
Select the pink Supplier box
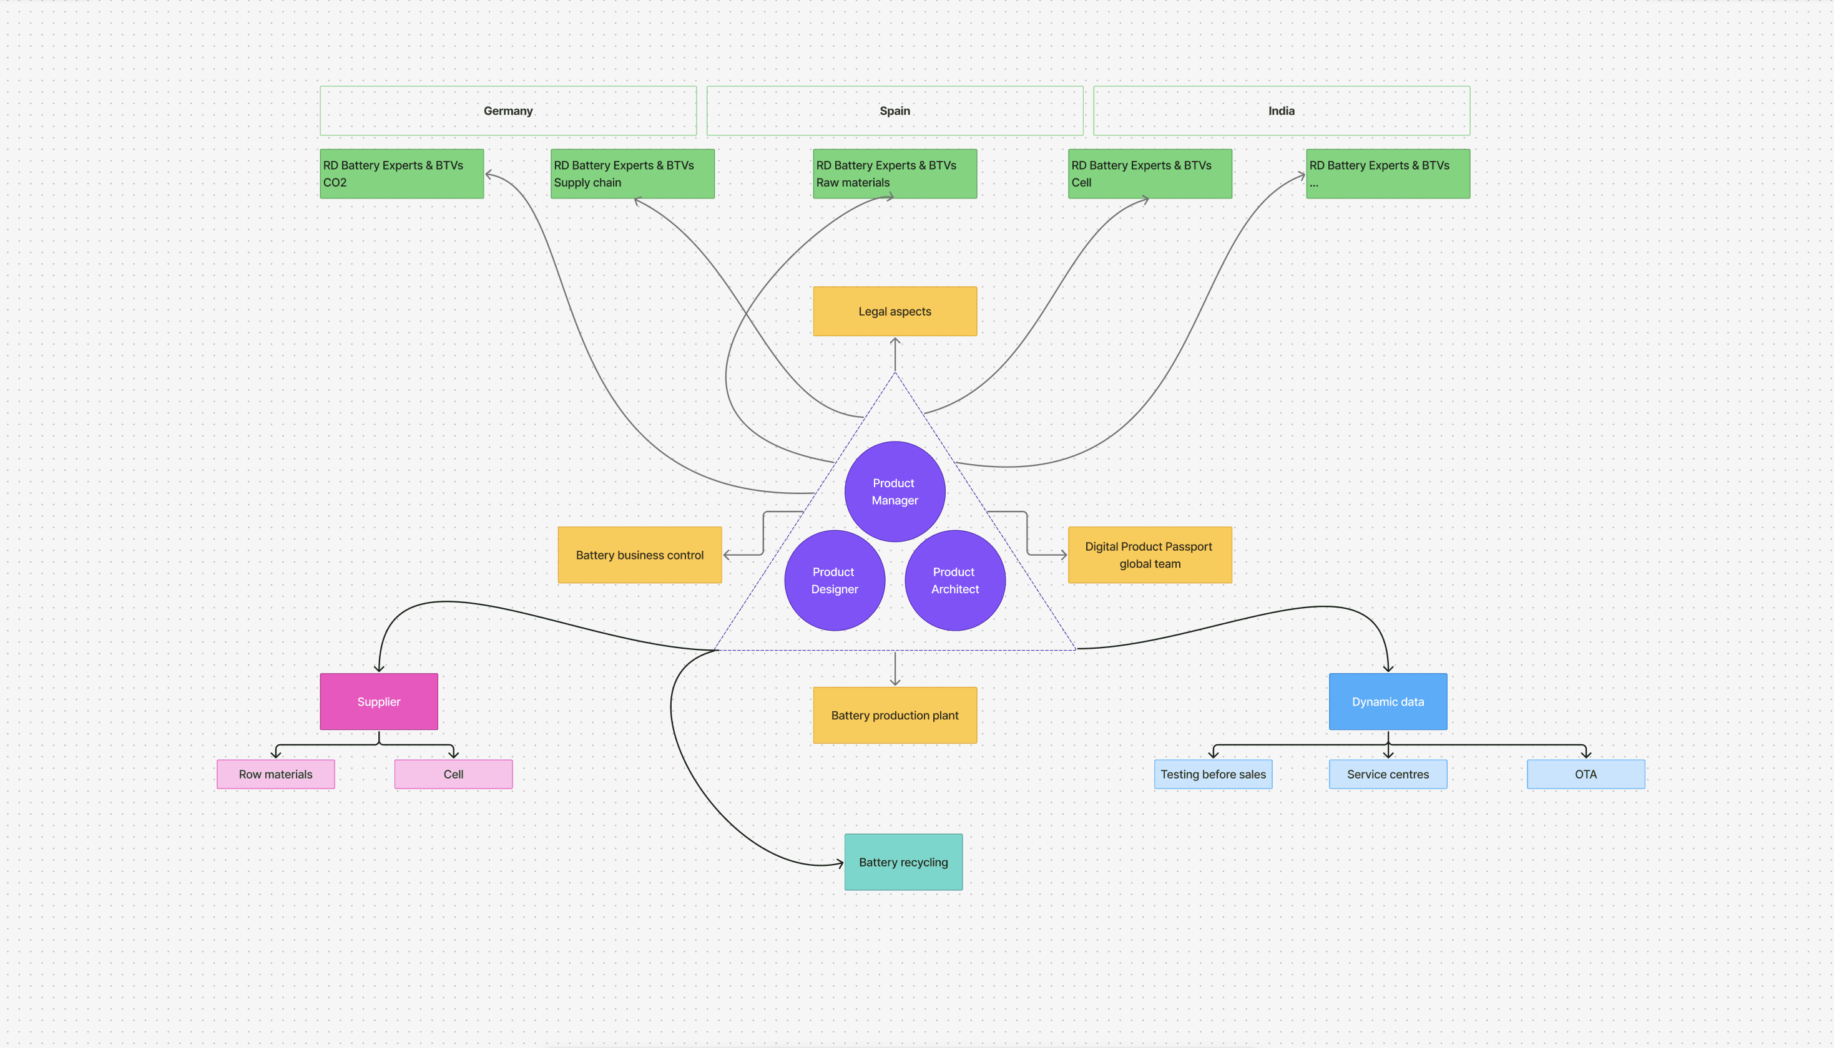point(379,702)
